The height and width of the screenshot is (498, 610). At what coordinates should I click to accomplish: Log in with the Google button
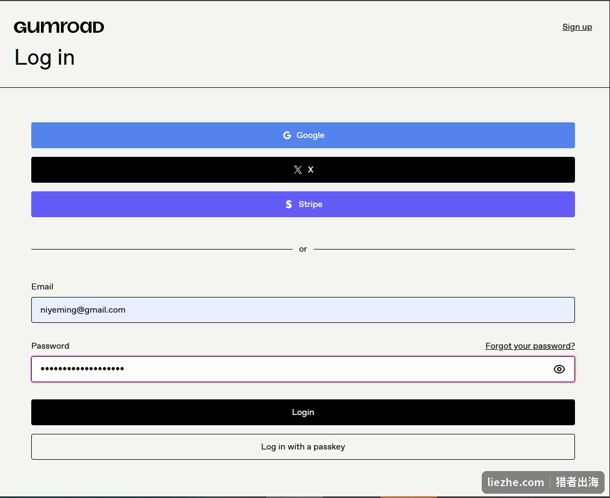(303, 135)
